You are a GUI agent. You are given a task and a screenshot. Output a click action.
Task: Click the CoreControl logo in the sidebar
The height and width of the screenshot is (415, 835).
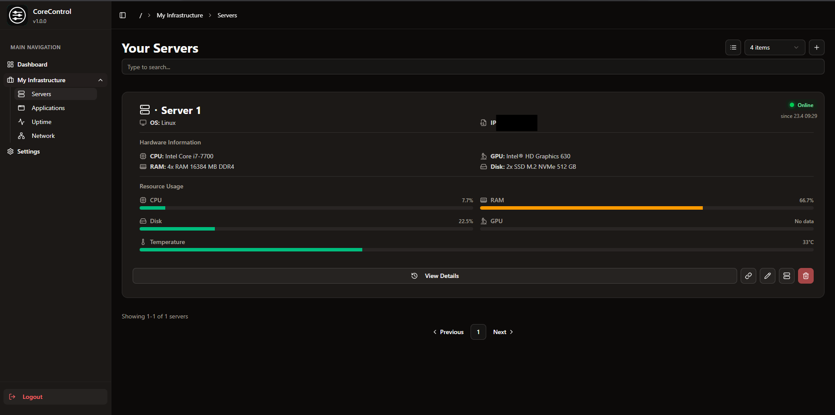click(x=17, y=15)
